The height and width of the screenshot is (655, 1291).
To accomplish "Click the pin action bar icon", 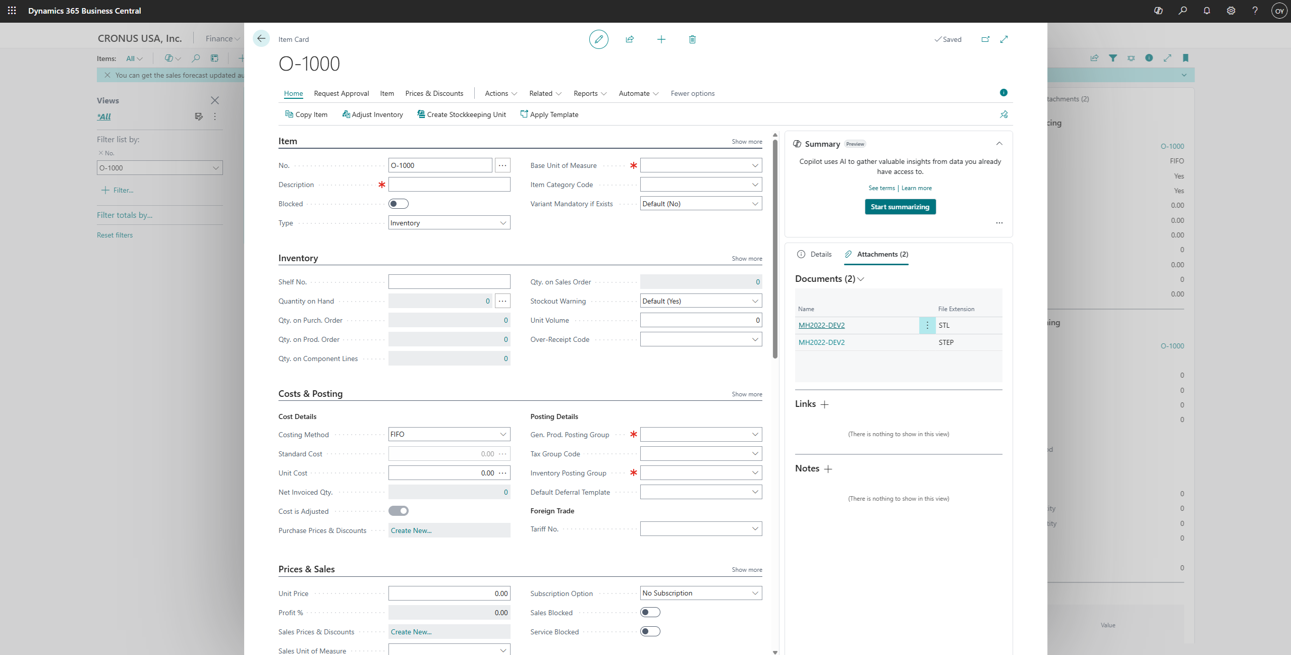I will (1003, 114).
